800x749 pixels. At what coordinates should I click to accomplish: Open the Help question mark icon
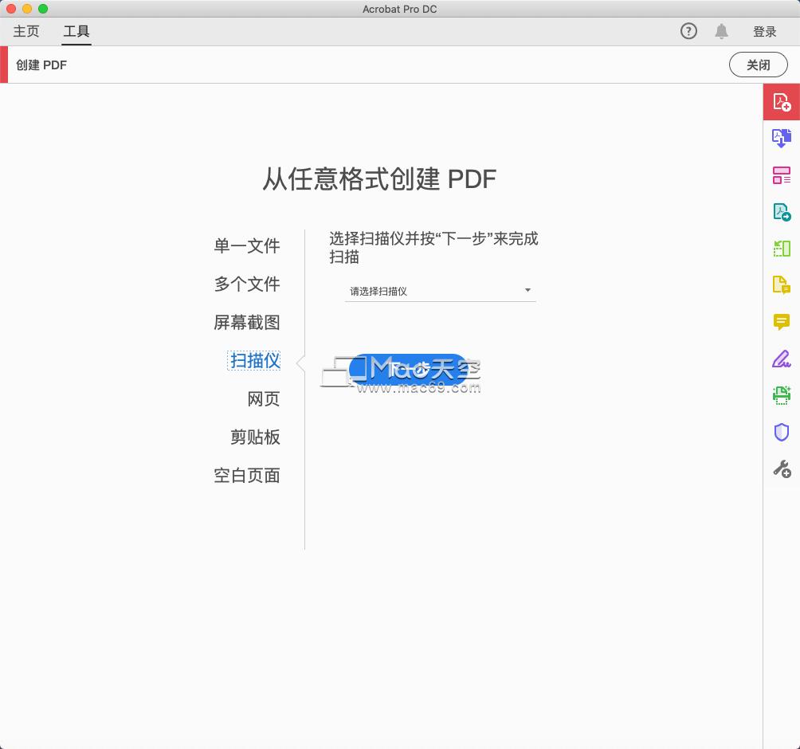click(x=688, y=31)
